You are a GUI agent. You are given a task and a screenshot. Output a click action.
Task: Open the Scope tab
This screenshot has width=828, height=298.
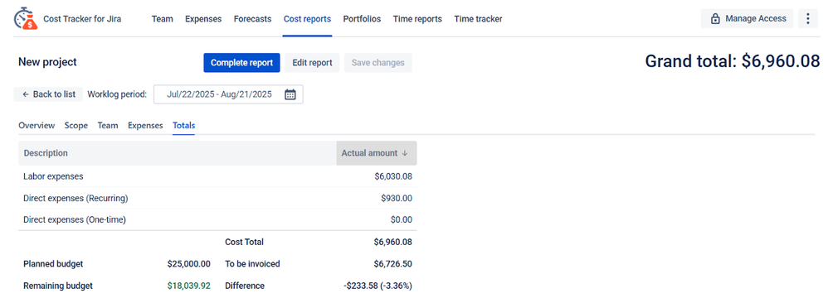[76, 125]
